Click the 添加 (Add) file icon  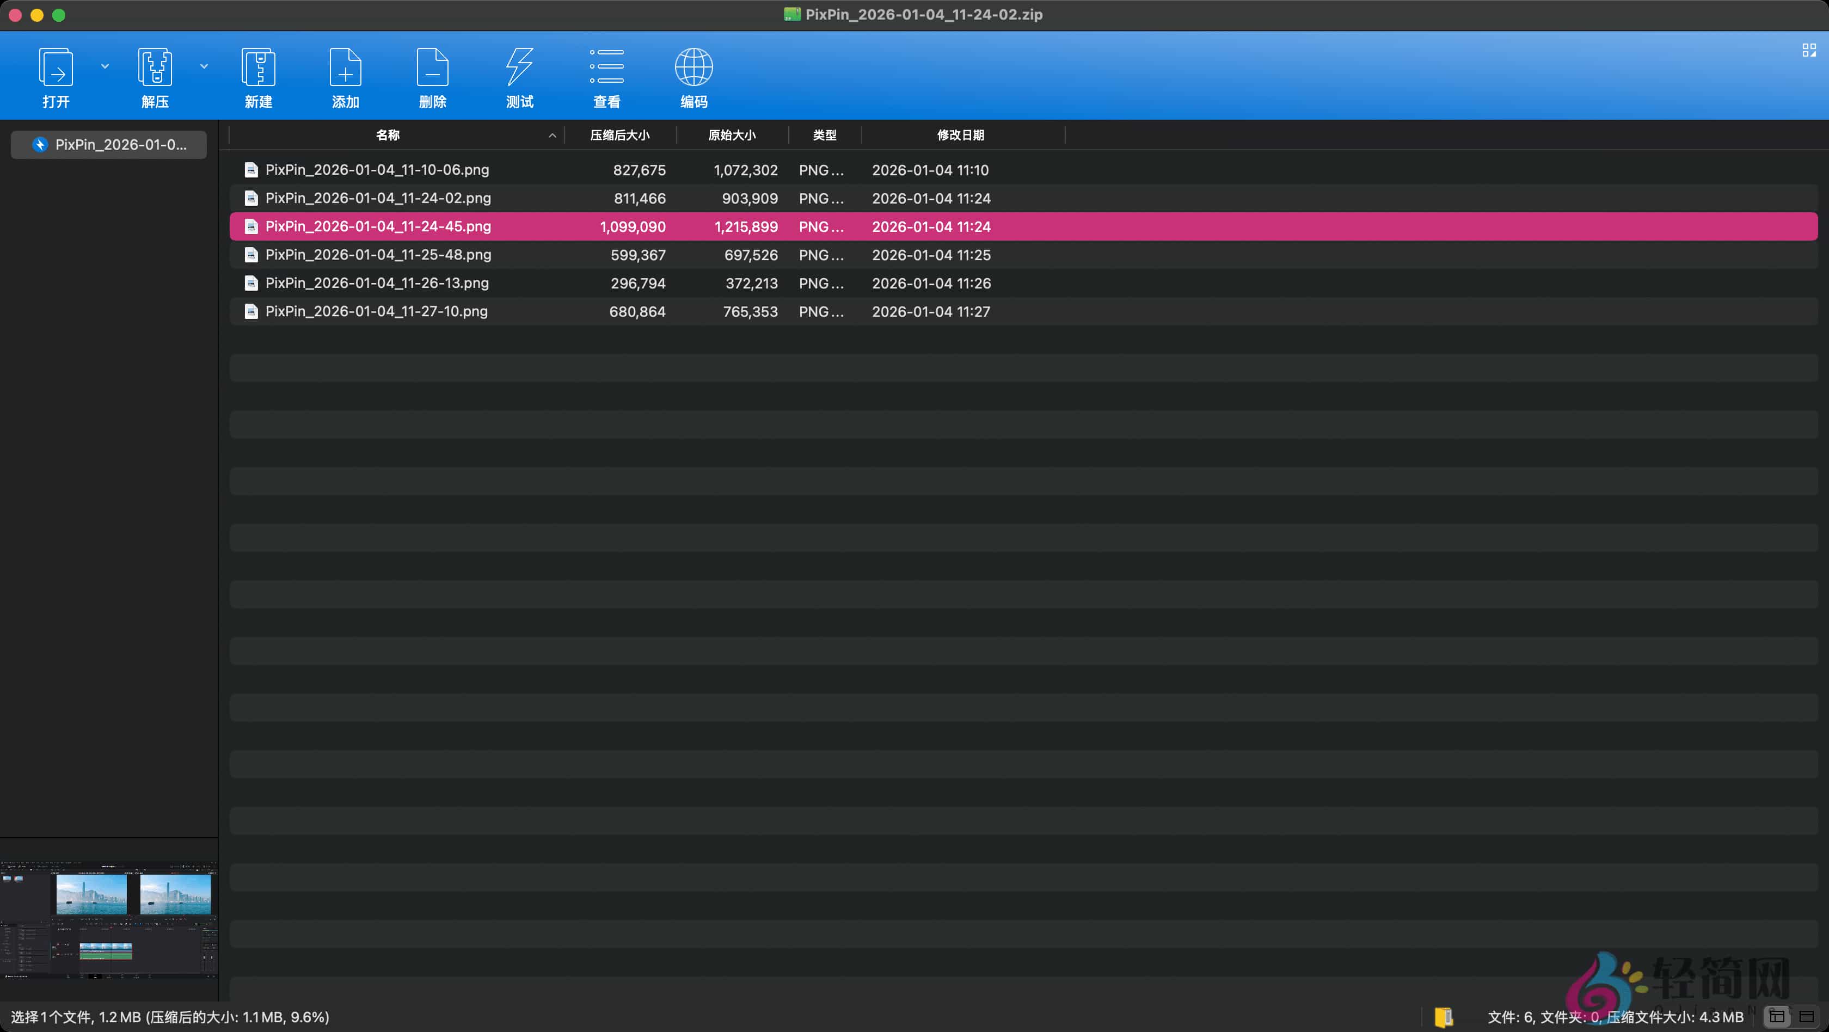[345, 68]
